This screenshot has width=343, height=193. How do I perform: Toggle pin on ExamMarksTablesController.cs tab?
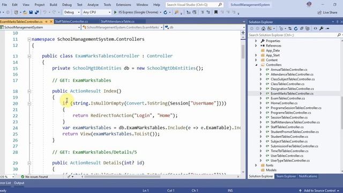[47, 21]
